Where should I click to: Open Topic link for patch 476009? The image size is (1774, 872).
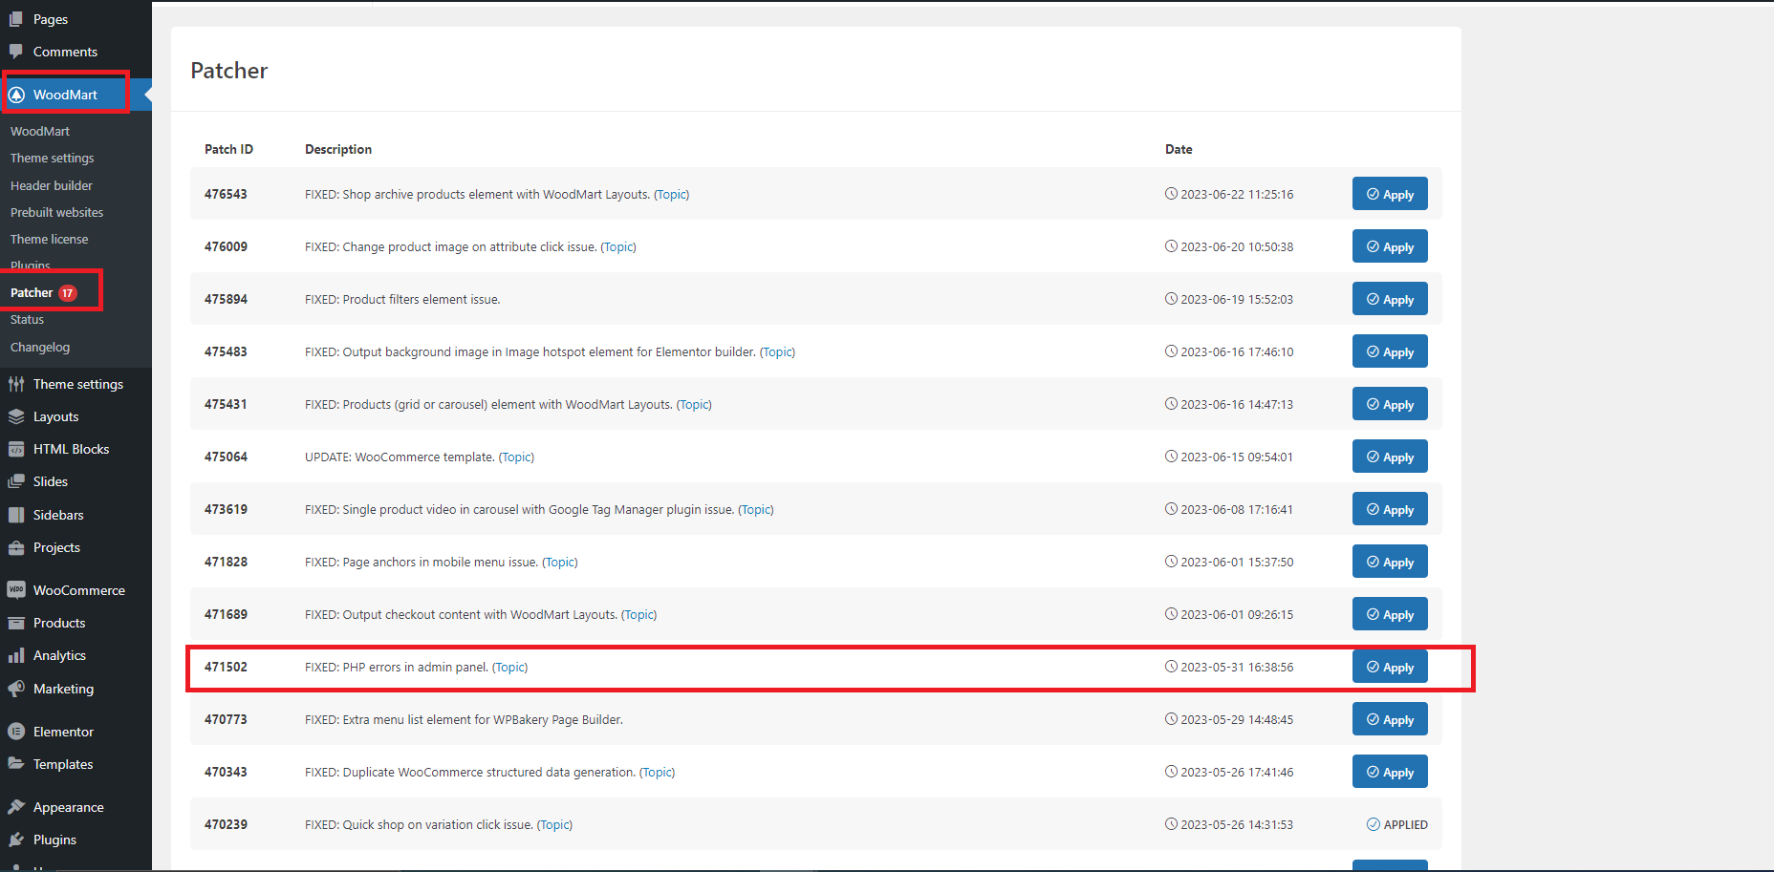pyautogui.click(x=618, y=247)
